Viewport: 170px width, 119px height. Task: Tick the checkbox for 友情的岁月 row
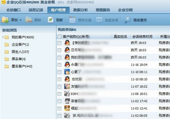coord(59,86)
